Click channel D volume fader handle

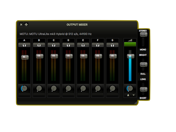point(69,56)
